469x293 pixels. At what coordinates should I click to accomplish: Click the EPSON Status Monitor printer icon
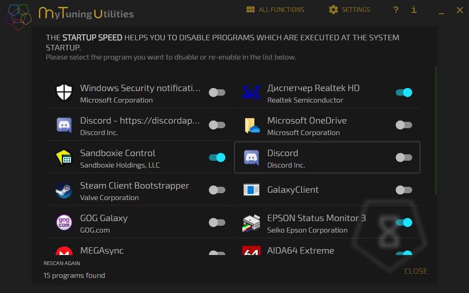[x=251, y=222]
